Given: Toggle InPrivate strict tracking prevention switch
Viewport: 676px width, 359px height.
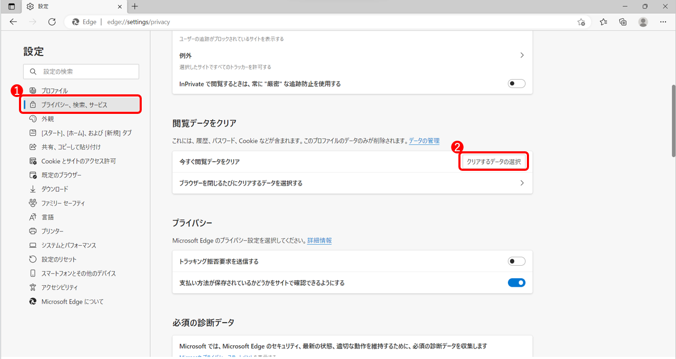Looking at the screenshot, I should point(516,83).
